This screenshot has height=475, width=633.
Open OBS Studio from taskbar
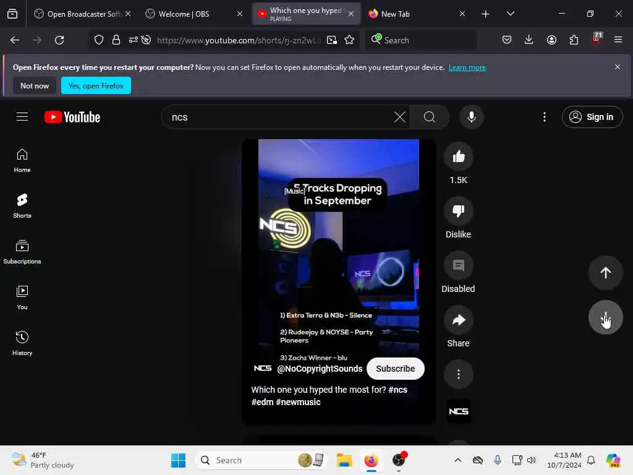pyautogui.click(x=399, y=460)
